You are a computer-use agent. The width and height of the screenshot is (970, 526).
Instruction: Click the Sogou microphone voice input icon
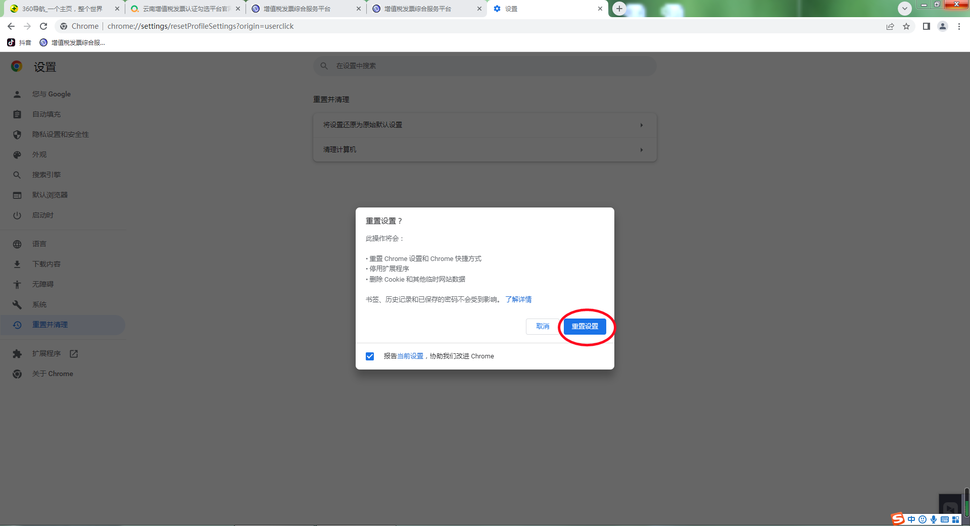click(x=934, y=519)
